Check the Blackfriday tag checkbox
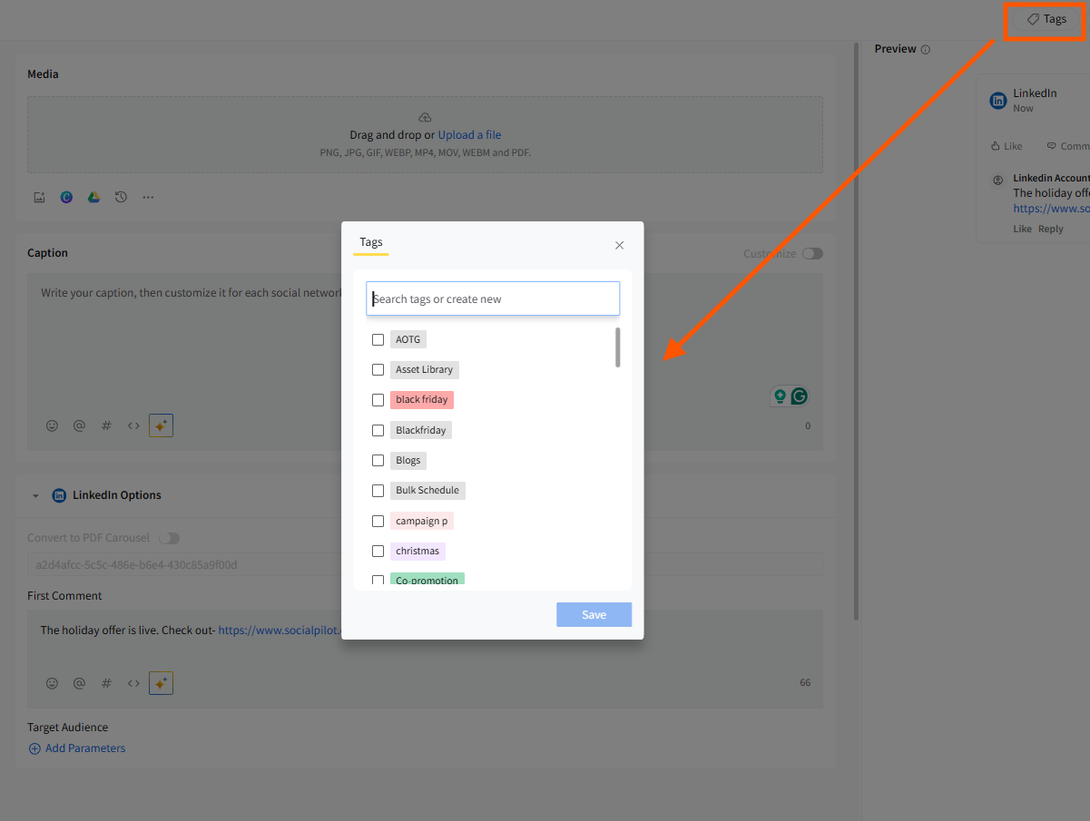The image size is (1090, 821). (x=378, y=430)
